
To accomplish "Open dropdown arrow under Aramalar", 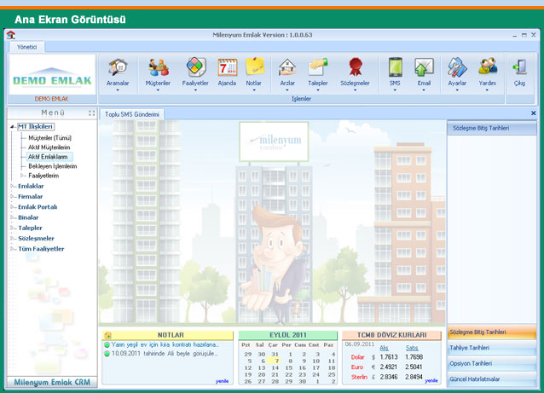I will click(x=118, y=90).
